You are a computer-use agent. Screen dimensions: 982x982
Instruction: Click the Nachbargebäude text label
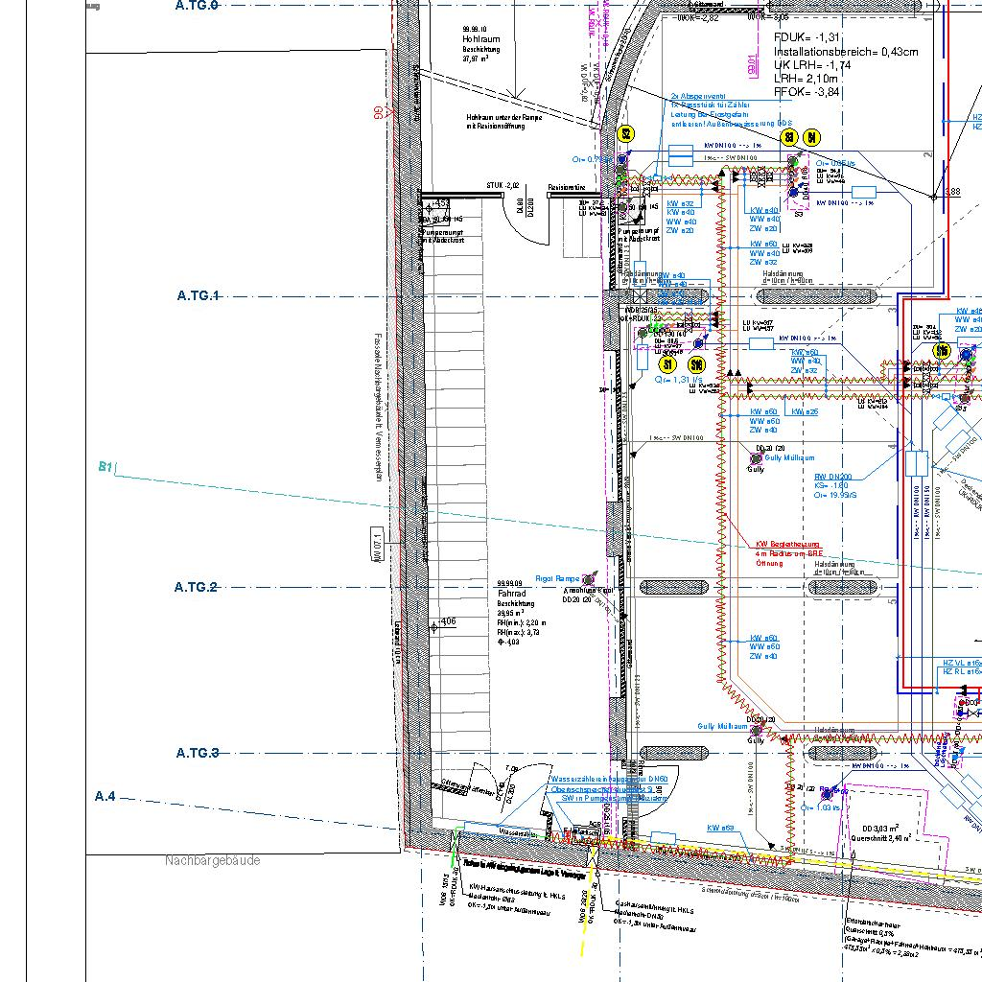(212, 860)
